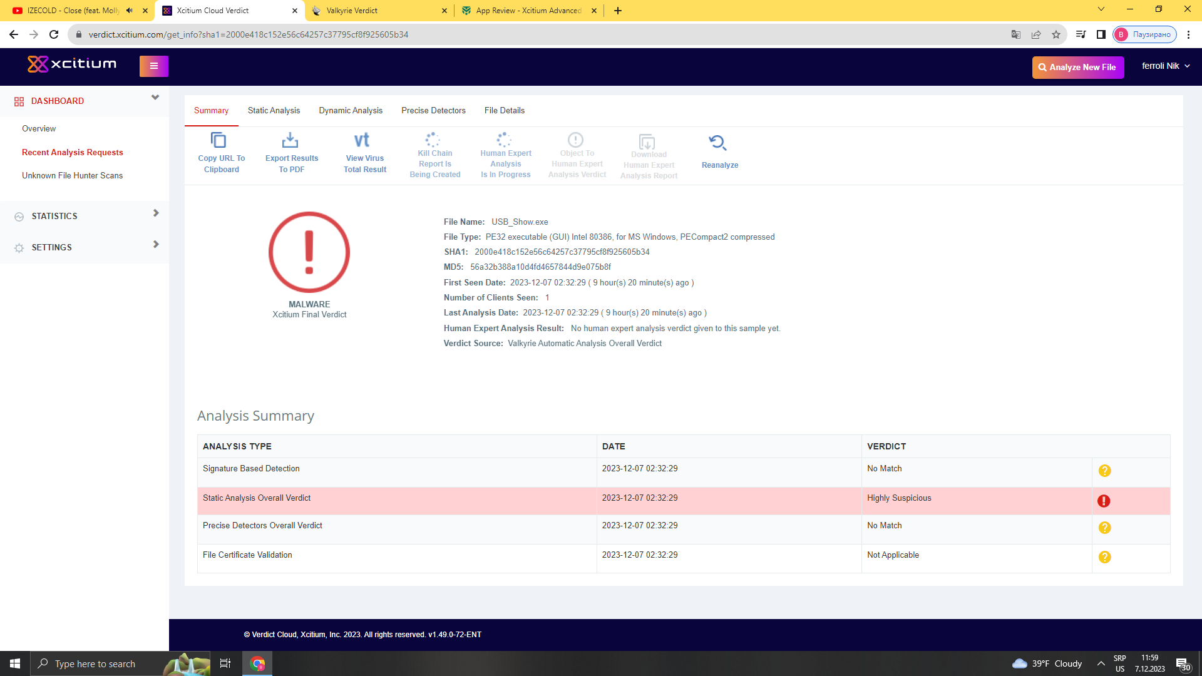Click Copy URL To Clipboard icon
This screenshot has width=1202, height=676.
click(x=218, y=140)
